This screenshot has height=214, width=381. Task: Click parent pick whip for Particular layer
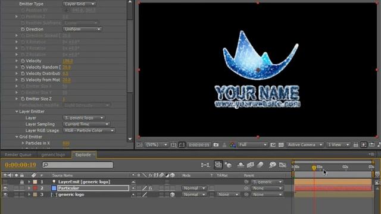(246, 188)
